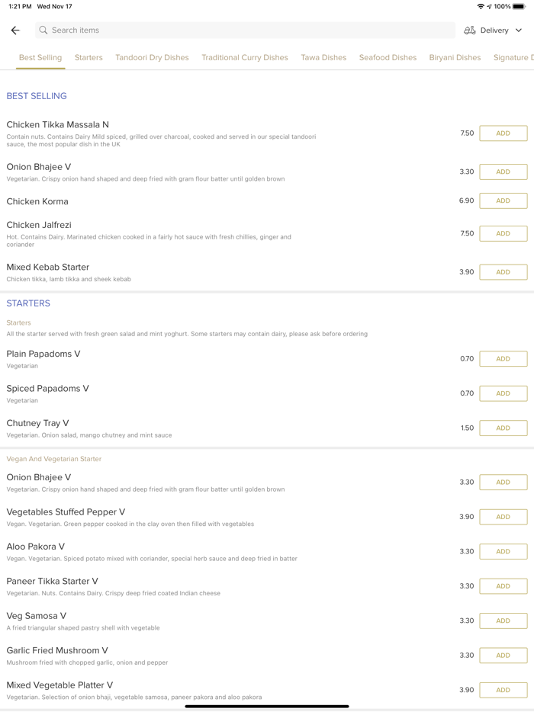Open the Tandoori Dry Dishes tab
534x712 pixels.
click(152, 57)
